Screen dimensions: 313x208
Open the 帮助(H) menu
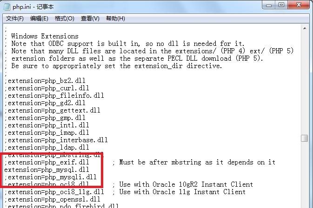[x=116, y=19]
